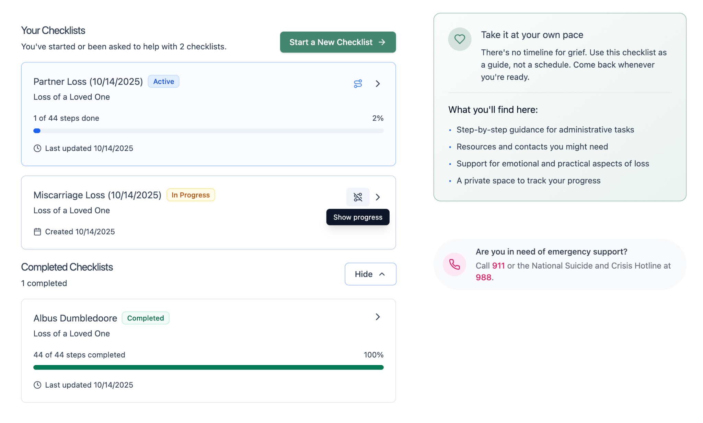Viewport: 703px width, 423px height.
Task: Click clock icon on Albus Dumbledoore card
Action: coord(37,385)
